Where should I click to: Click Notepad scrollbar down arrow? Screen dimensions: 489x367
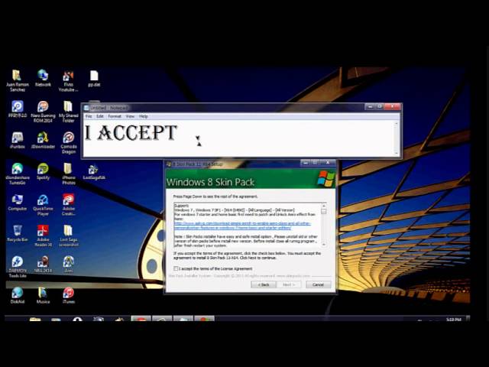tap(397, 153)
